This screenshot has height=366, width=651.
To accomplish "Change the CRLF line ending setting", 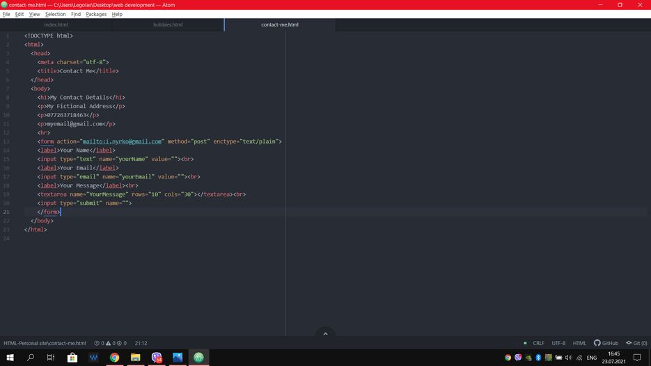I will click(x=538, y=343).
